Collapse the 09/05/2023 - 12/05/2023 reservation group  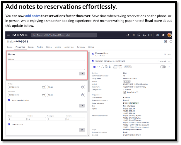(x=169, y=61)
